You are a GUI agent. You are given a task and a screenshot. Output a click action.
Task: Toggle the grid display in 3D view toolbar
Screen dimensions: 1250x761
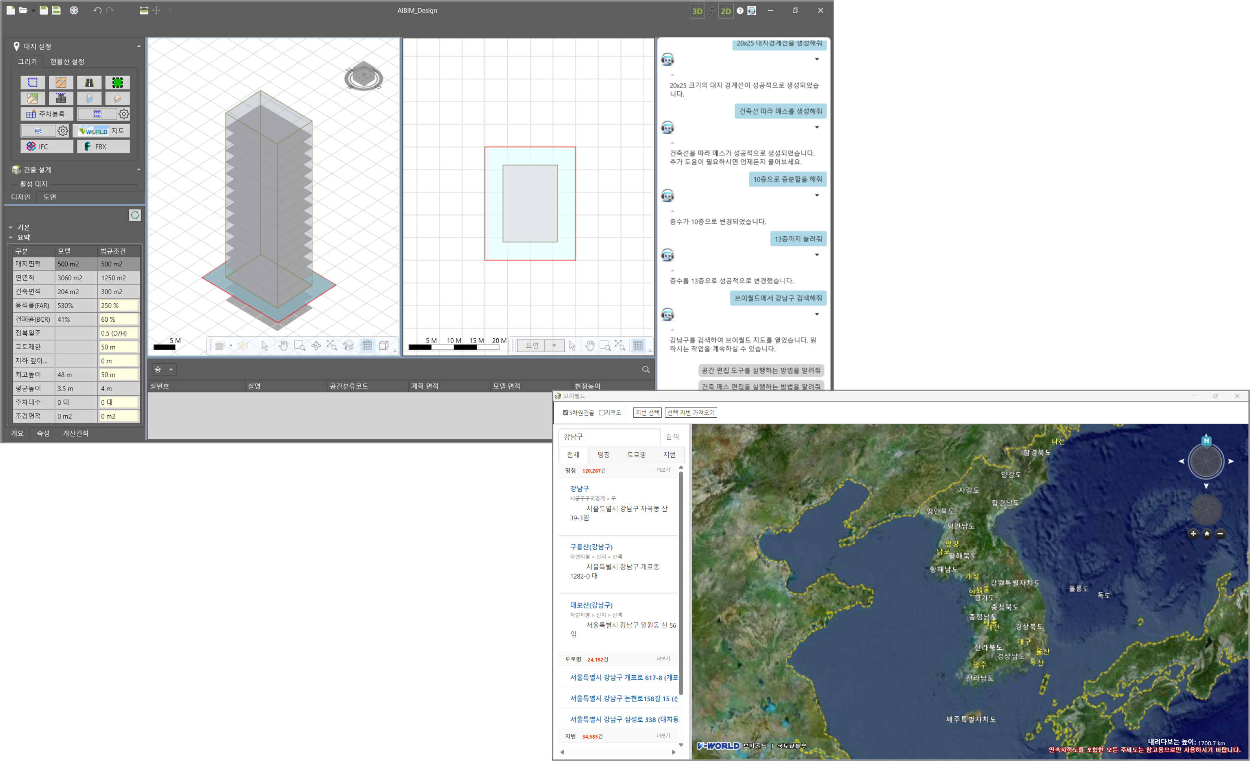367,346
